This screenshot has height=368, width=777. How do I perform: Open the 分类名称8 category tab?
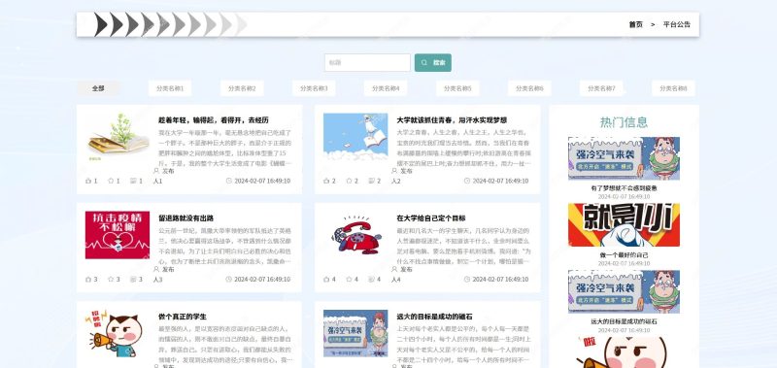(673, 88)
